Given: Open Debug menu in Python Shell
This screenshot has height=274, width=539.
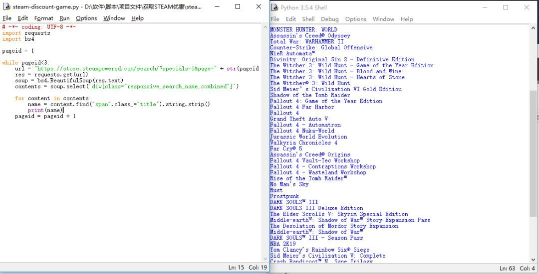Looking at the screenshot, I should (x=330, y=19).
